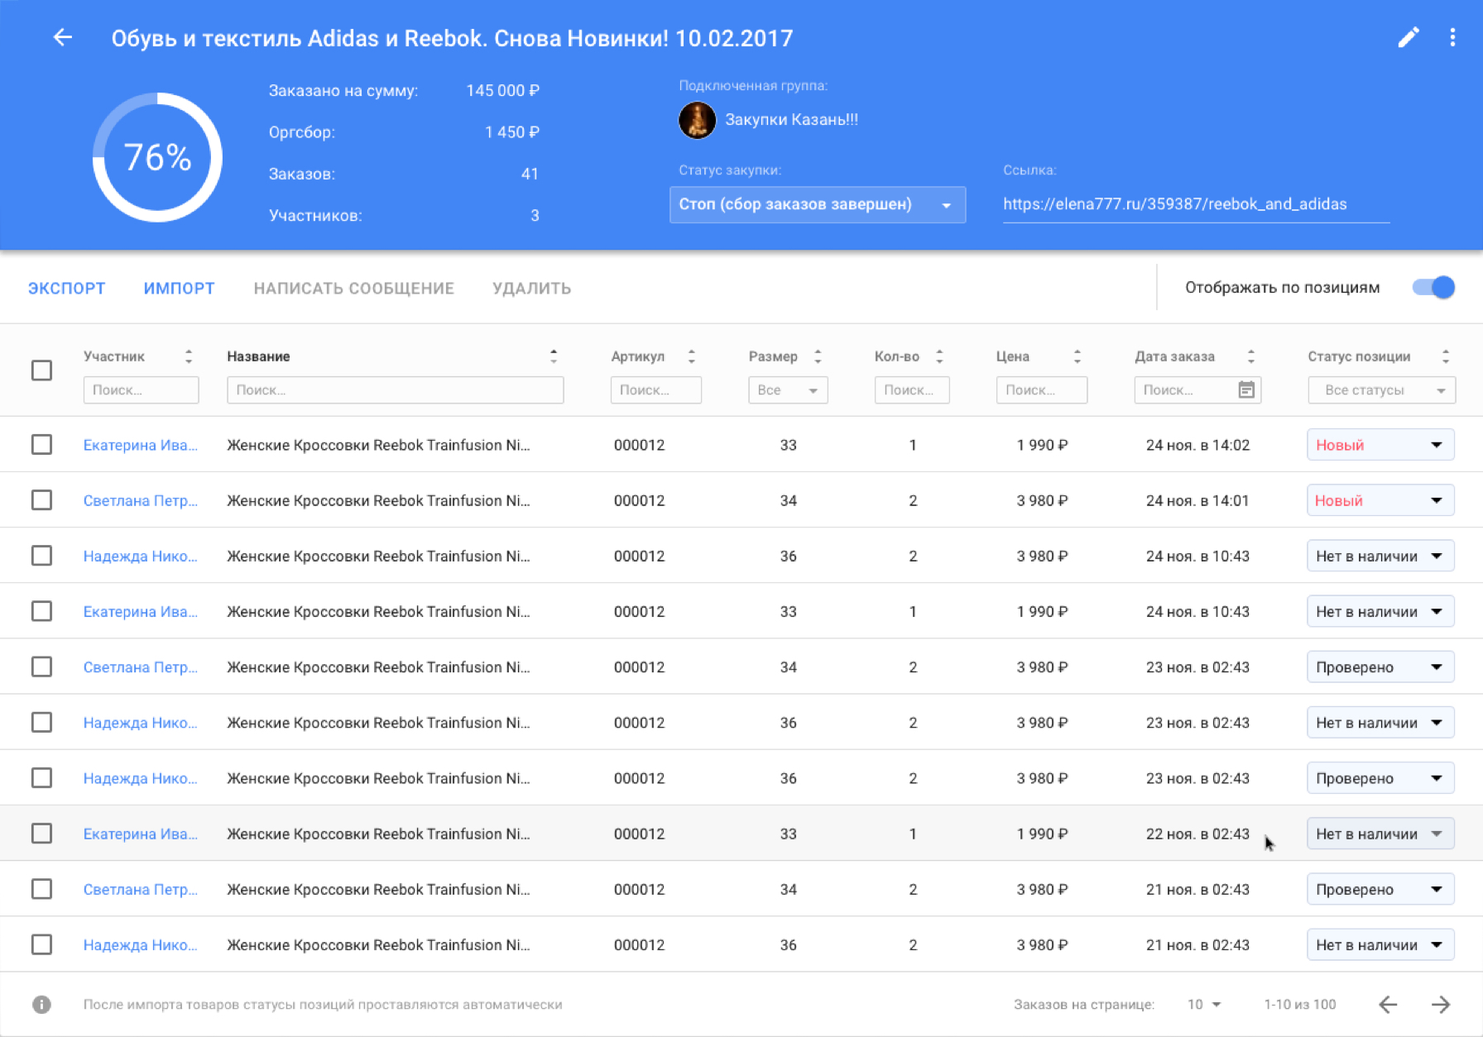Open Проверено dropdown for Надежда 23 ноя. row
Viewport: 1483px width, 1037px height.
pos(1380,778)
